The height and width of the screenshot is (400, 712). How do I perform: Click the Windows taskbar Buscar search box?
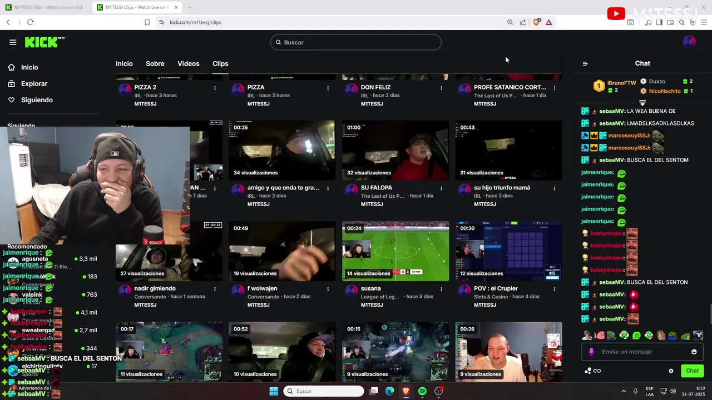(324, 391)
